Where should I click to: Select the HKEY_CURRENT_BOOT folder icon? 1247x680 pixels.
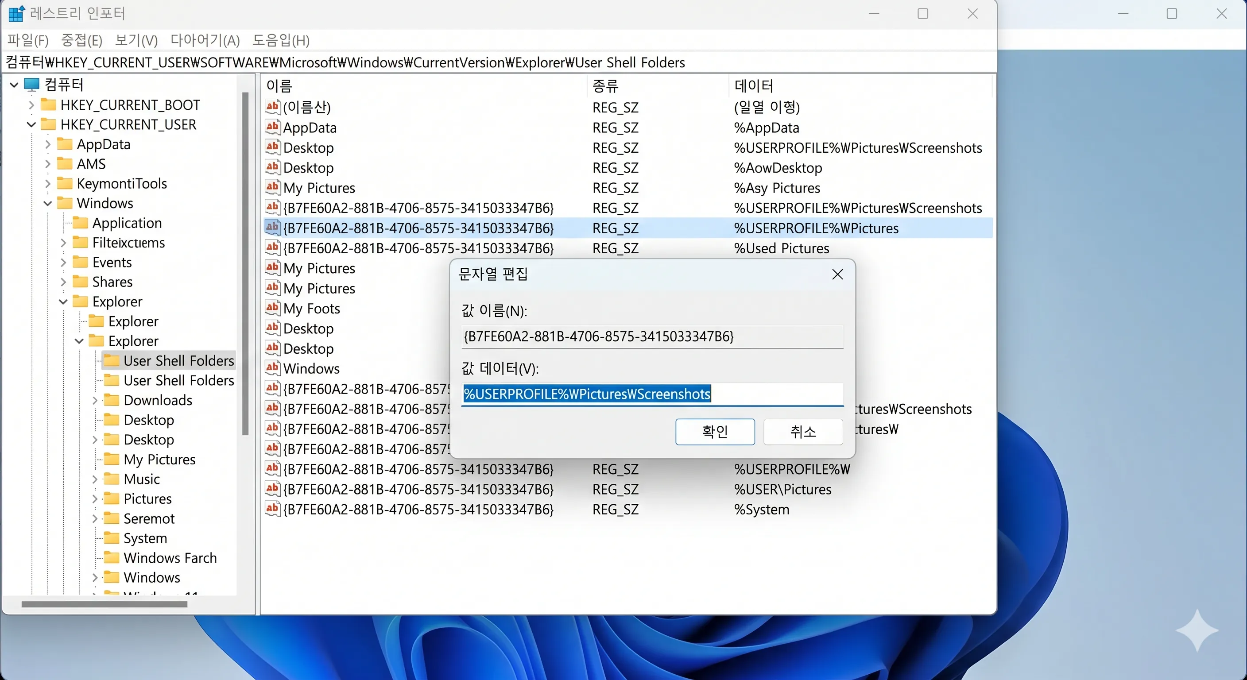(x=48, y=104)
